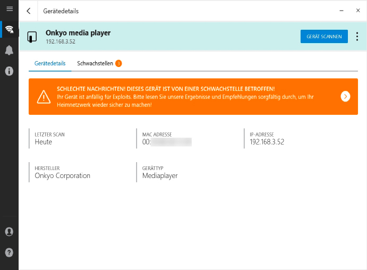Switch to the Schwachstellen tab
Viewport: 367px width, 270px height.
pyautogui.click(x=95, y=63)
